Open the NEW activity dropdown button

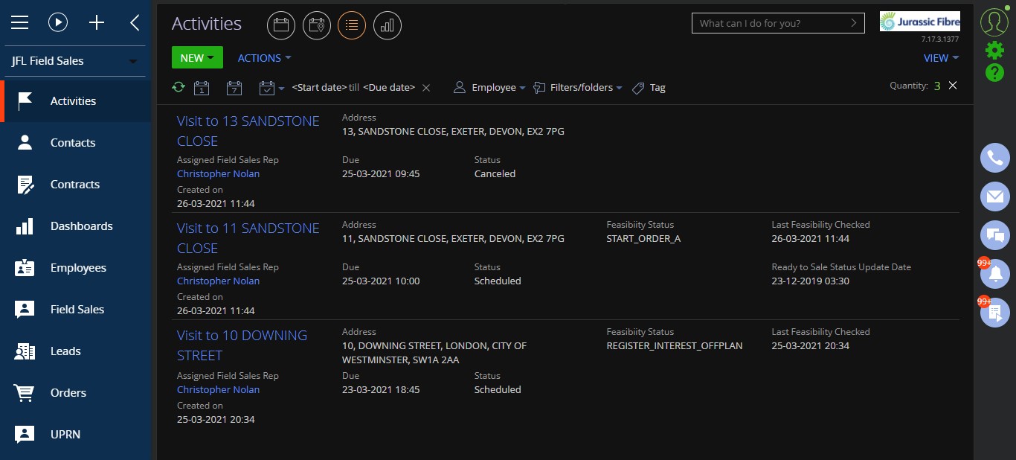coord(197,58)
